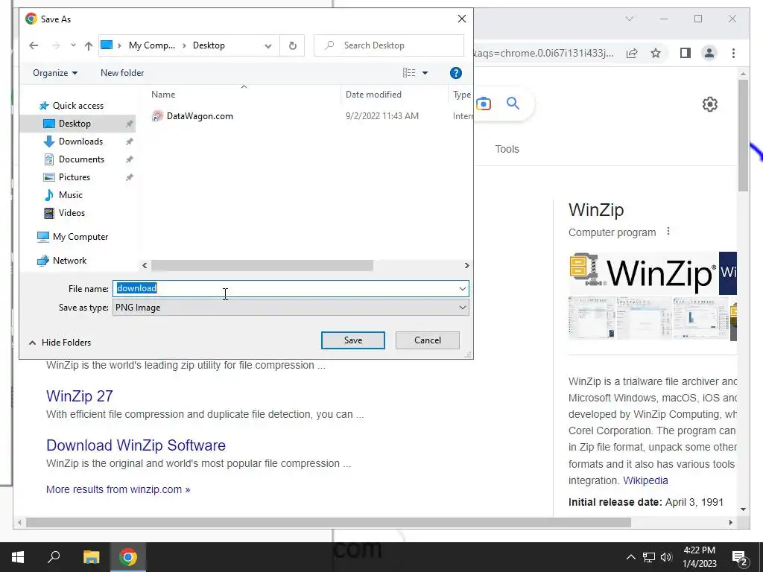763x572 pixels.
Task: Open the notification center icon
Action: (x=739, y=558)
